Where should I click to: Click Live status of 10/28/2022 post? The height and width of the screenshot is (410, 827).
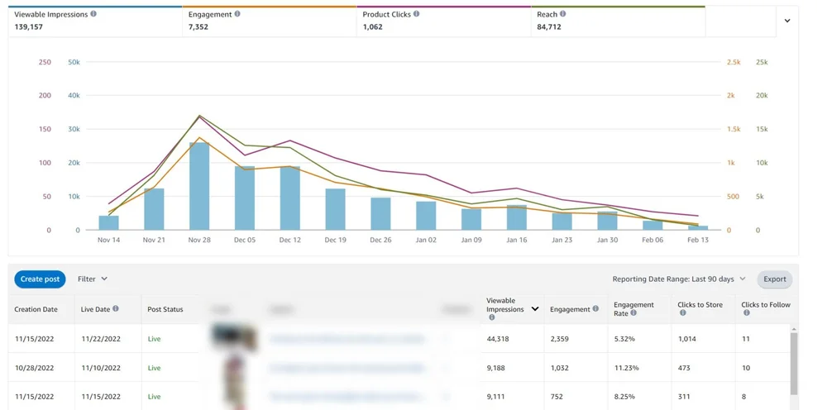coord(154,368)
